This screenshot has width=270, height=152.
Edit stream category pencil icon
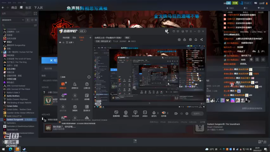pos(109,41)
